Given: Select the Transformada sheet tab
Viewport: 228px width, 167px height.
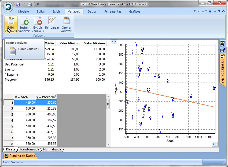Looking at the screenshot, I should point(29,149).
